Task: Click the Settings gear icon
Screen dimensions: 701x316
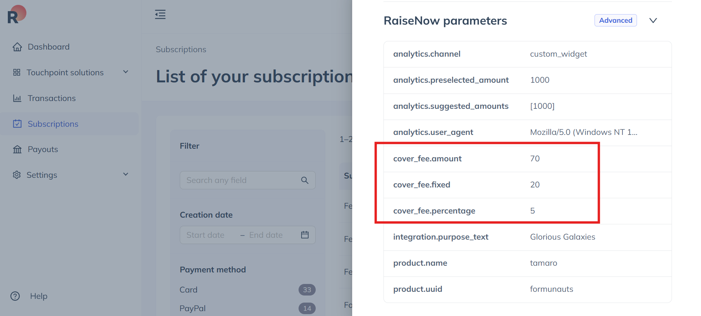Action: click(x=17, y=175)
